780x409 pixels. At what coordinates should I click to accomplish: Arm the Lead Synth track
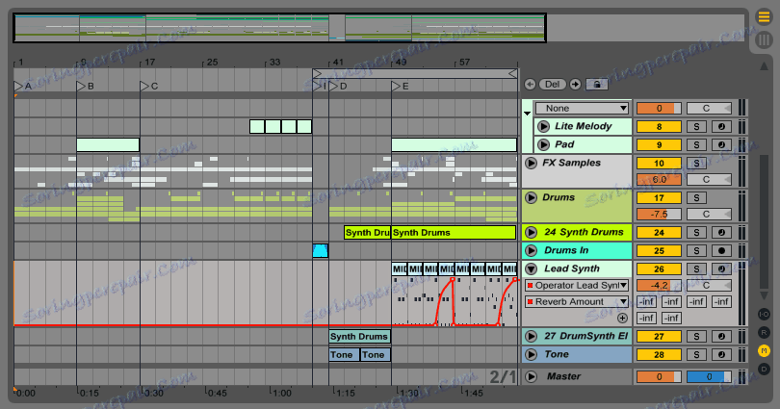(x=721, y=268)
